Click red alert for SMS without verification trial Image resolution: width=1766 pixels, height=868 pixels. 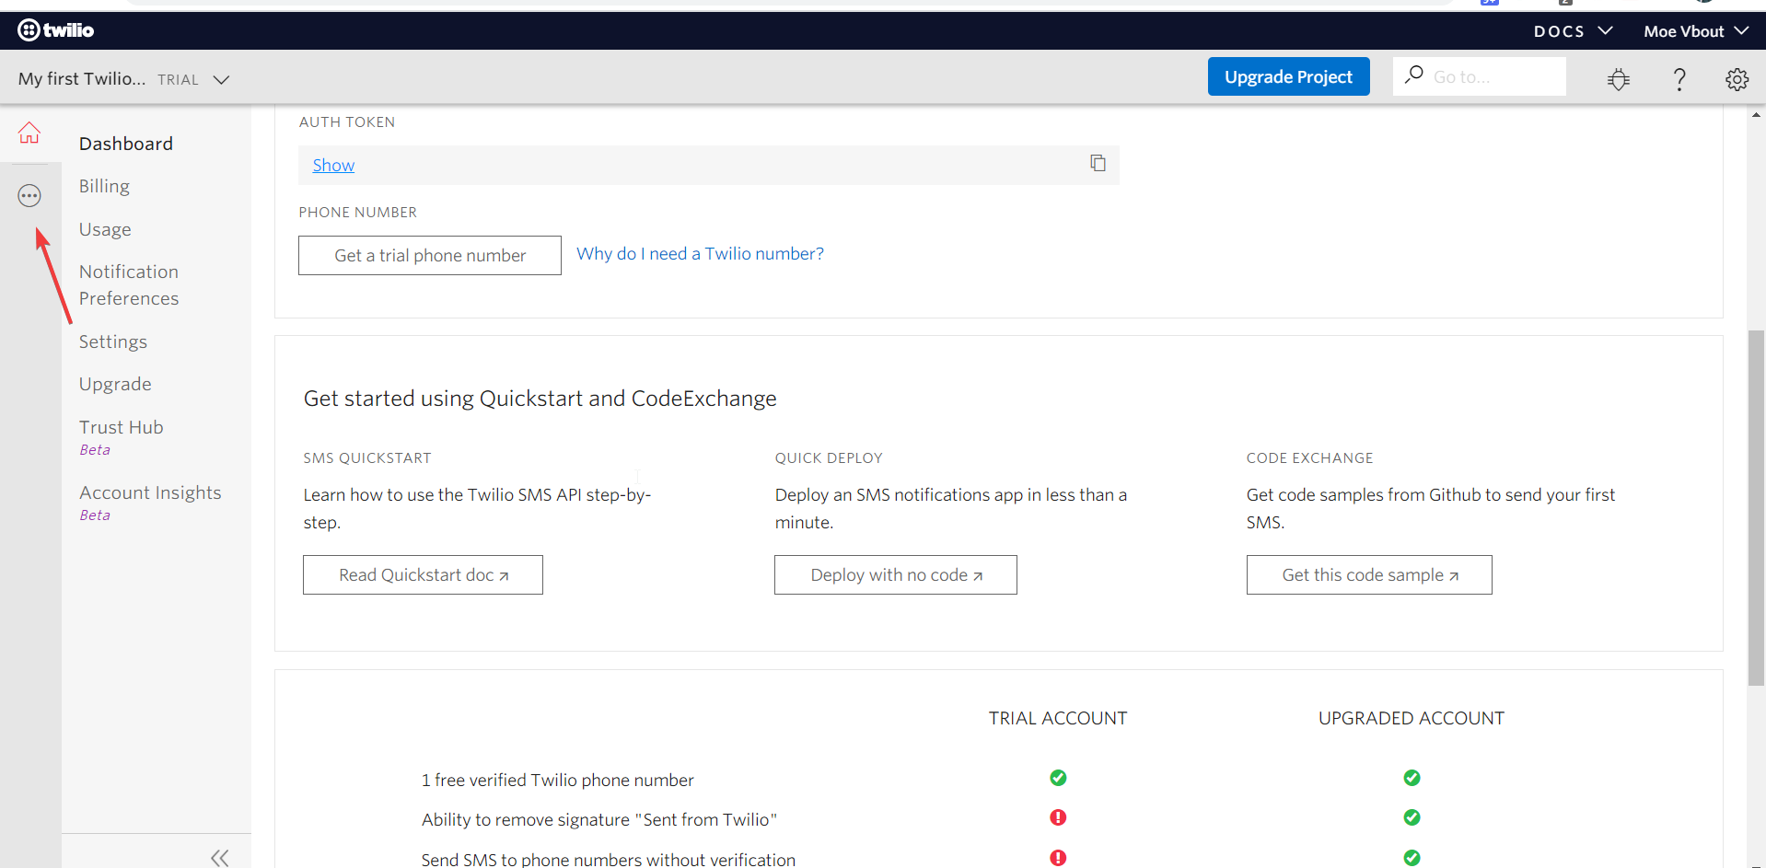pyautogui.click(x=1058, y=858)
